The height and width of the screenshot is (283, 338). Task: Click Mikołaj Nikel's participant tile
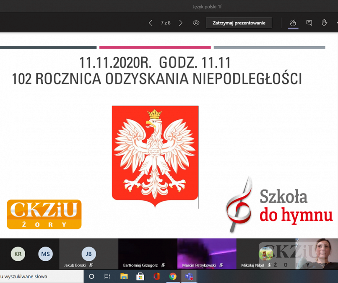click(x=266, y=254)
